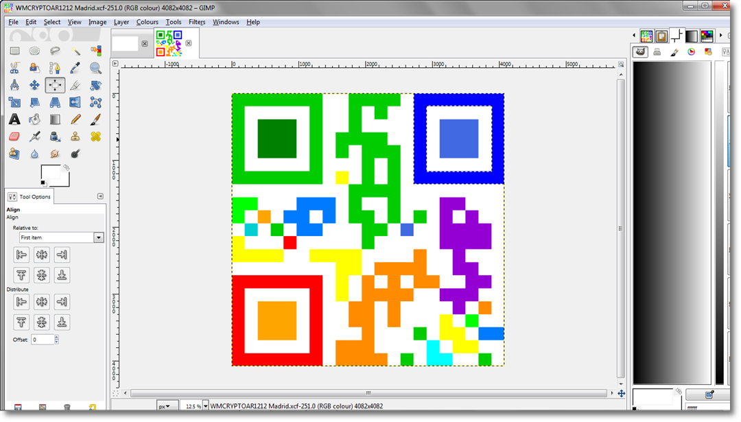Select the Bucket Fill tool
Screen dimensions: 741x422
(x=34, y=119)
